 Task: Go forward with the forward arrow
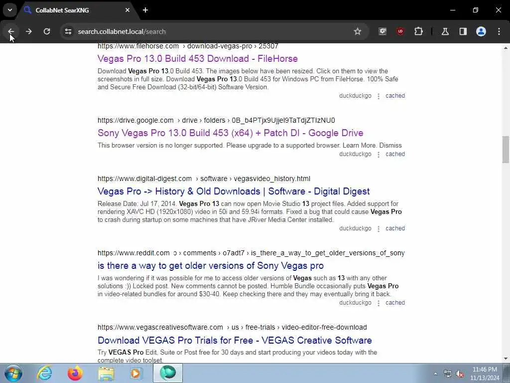pos(28,31)
